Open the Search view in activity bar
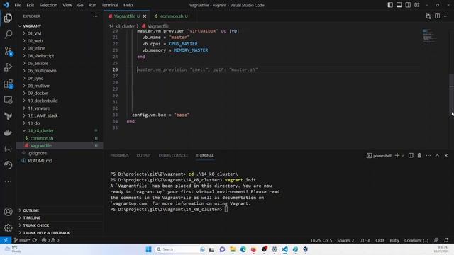 click(x=8, y=35)
